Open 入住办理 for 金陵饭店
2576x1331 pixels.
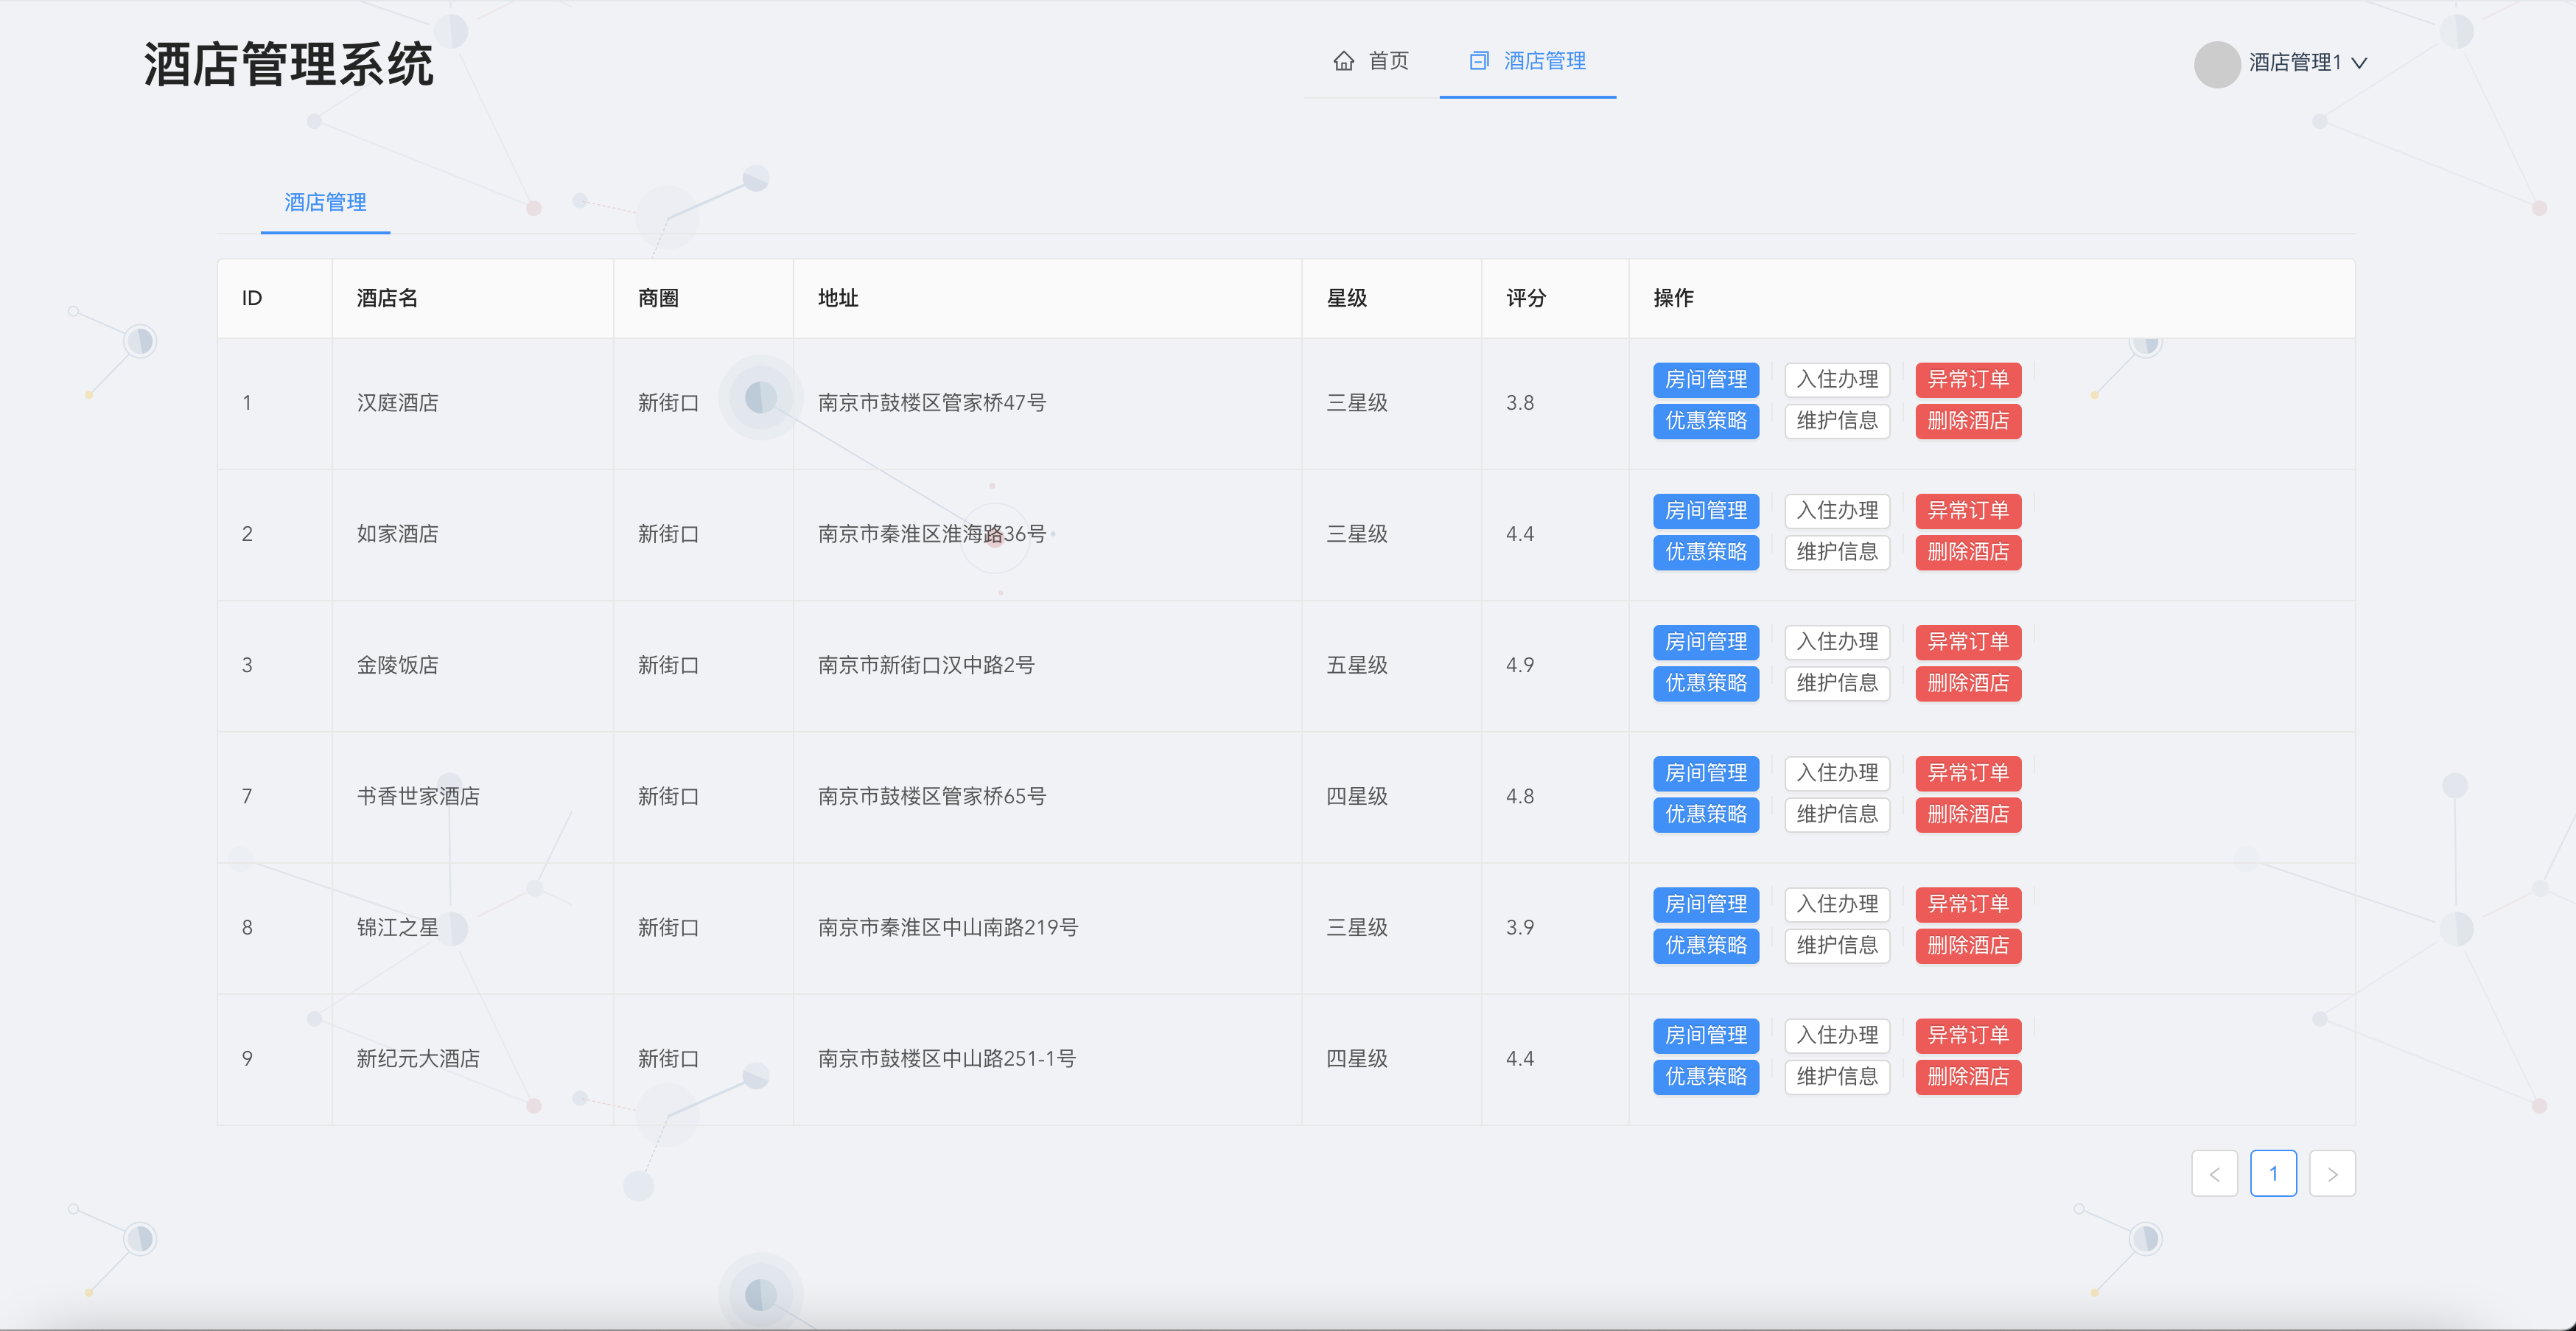[x=1837, y=642]
